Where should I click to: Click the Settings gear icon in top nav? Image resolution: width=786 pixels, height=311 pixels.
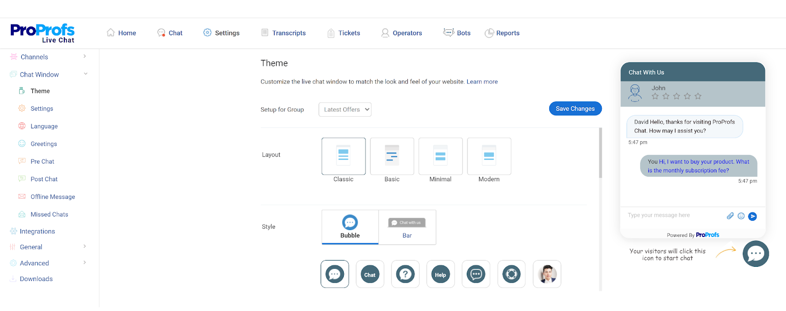[x=207, y=32]
